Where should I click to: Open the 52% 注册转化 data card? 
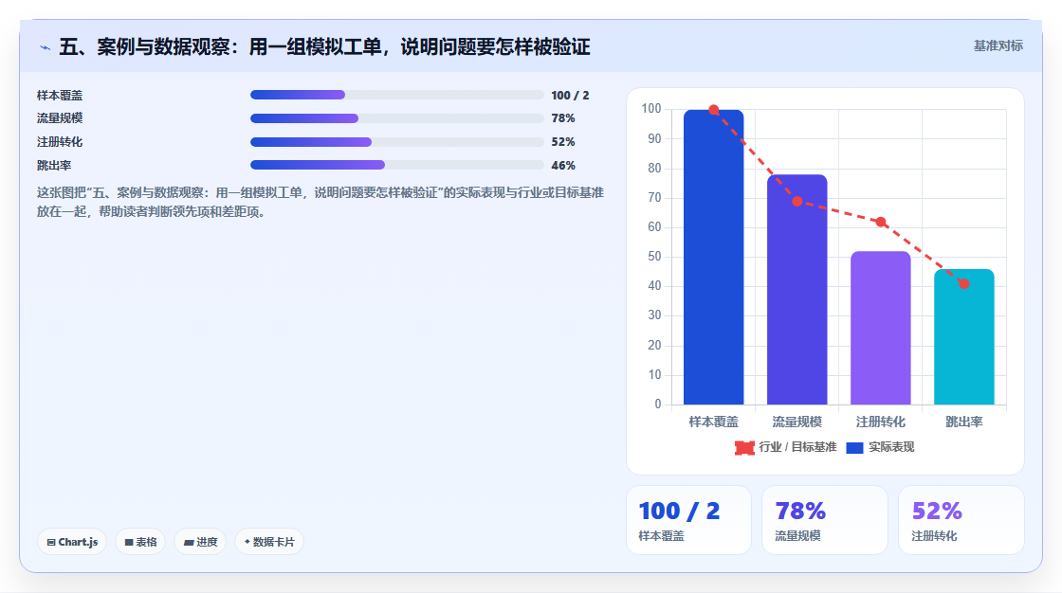pos(961,520)
